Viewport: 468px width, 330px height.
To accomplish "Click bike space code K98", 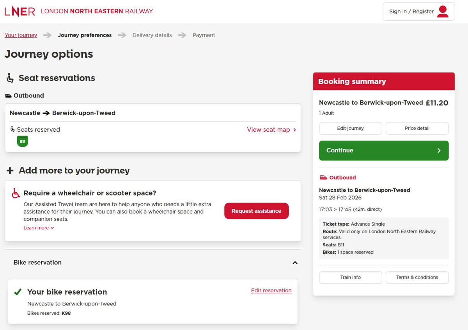I will [66, 313].
